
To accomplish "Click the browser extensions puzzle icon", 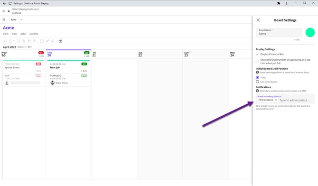I will point(279,3).
